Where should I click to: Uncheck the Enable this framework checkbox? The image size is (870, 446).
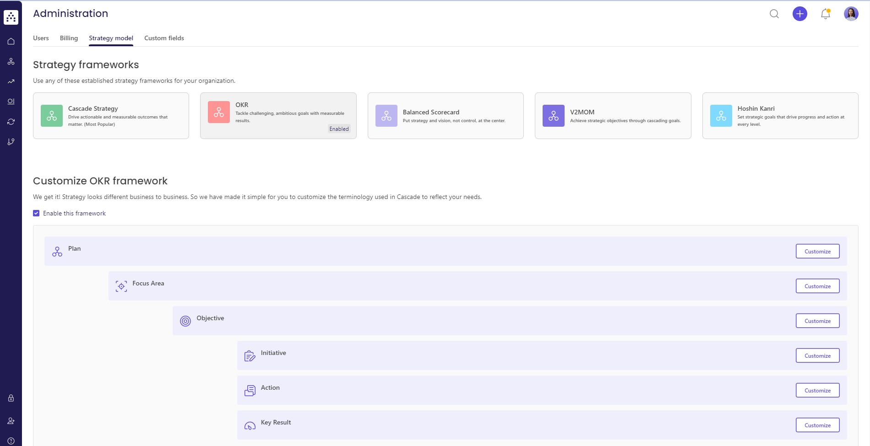(36, 213)
